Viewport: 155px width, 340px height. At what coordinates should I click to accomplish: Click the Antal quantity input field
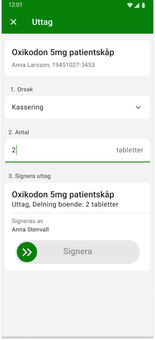(77, 151)
